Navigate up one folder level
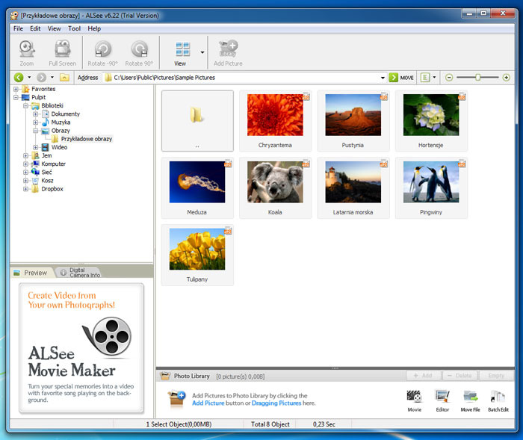The width and height of the screenshot is (523, 440). pos(64,78)
